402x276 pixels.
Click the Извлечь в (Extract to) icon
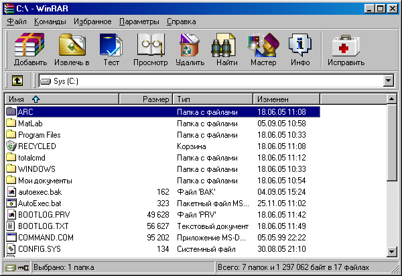tap(72, 45)
